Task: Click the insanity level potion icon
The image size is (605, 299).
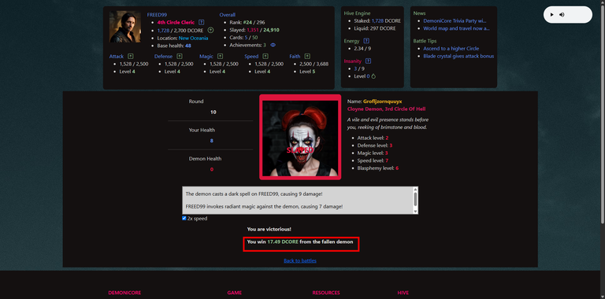Action: point(373,76)
